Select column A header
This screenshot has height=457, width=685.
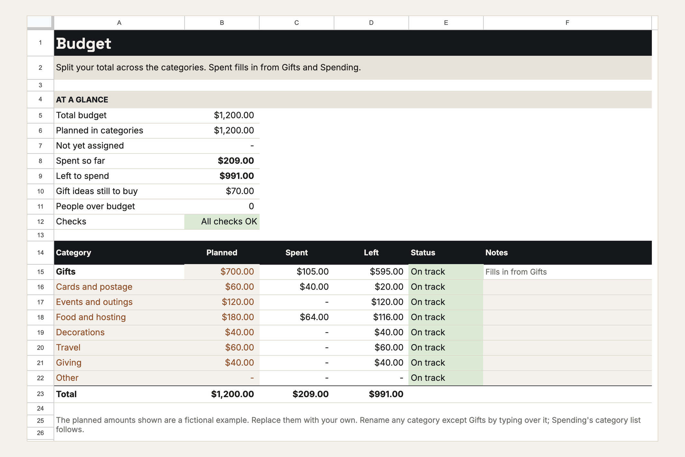tap(119, 23)
